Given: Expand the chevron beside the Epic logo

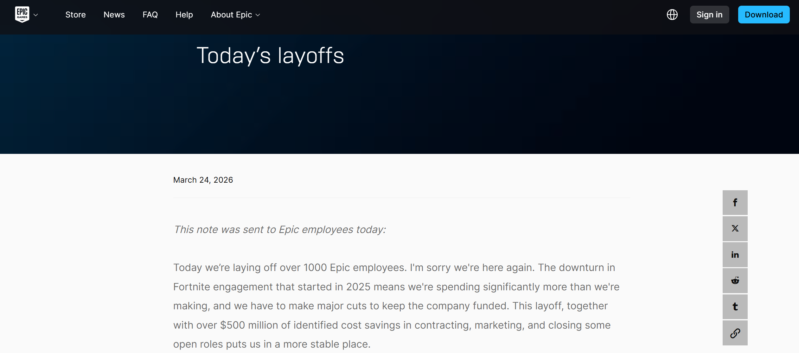Looking at the screenshot, I should 36,15.
